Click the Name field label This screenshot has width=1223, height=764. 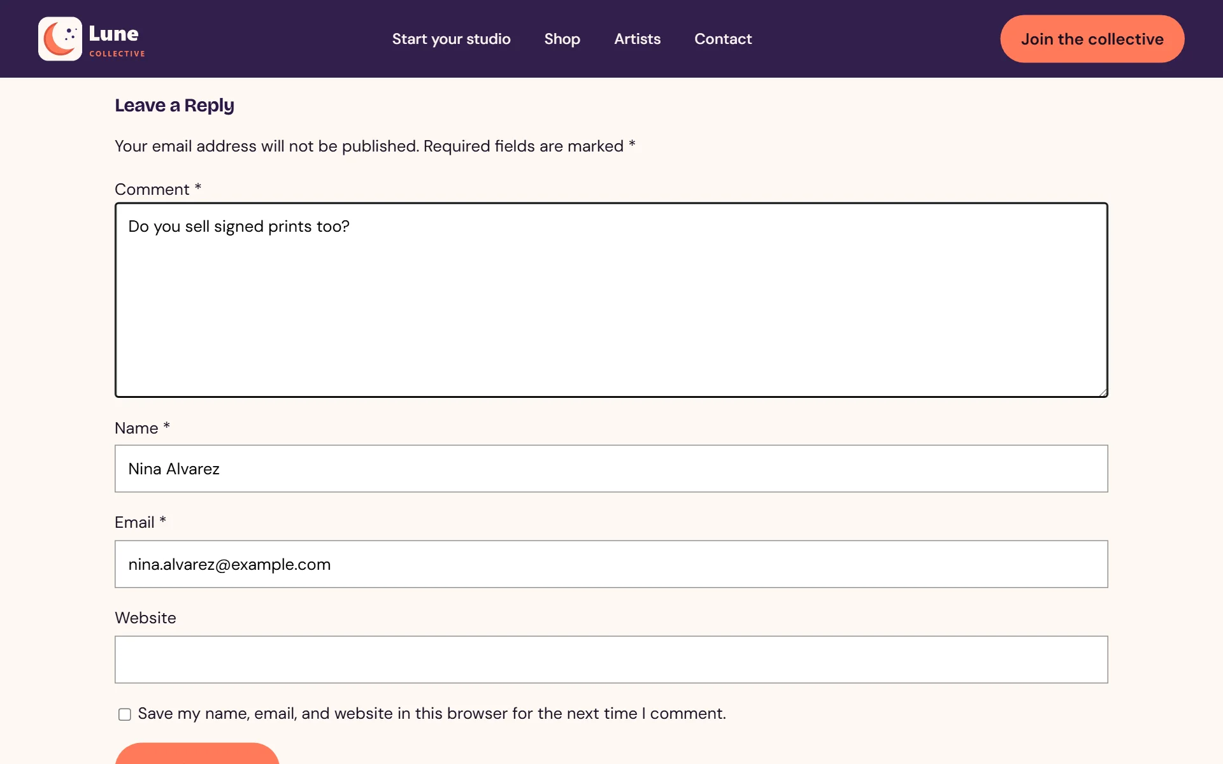pyautogui.click(x=142, y=428)
